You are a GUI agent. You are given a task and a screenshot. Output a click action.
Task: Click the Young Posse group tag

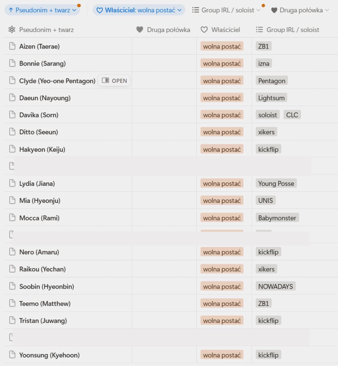point(276,183)
